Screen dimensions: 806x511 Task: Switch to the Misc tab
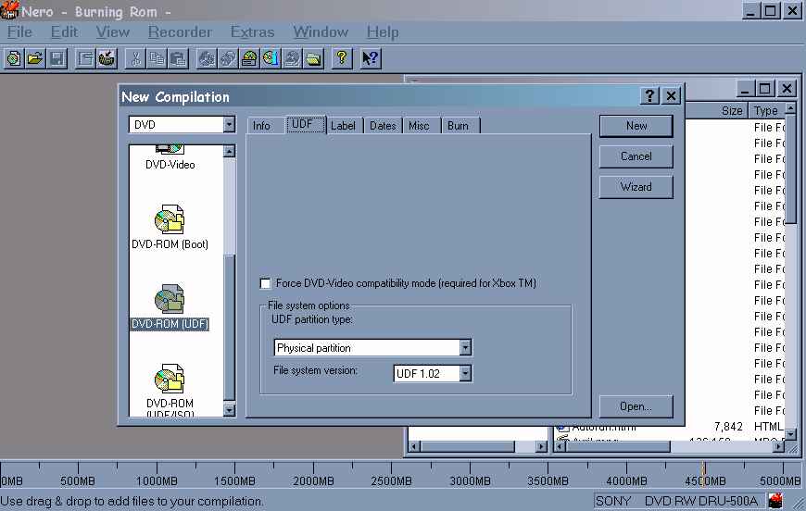tap(419, 126)
